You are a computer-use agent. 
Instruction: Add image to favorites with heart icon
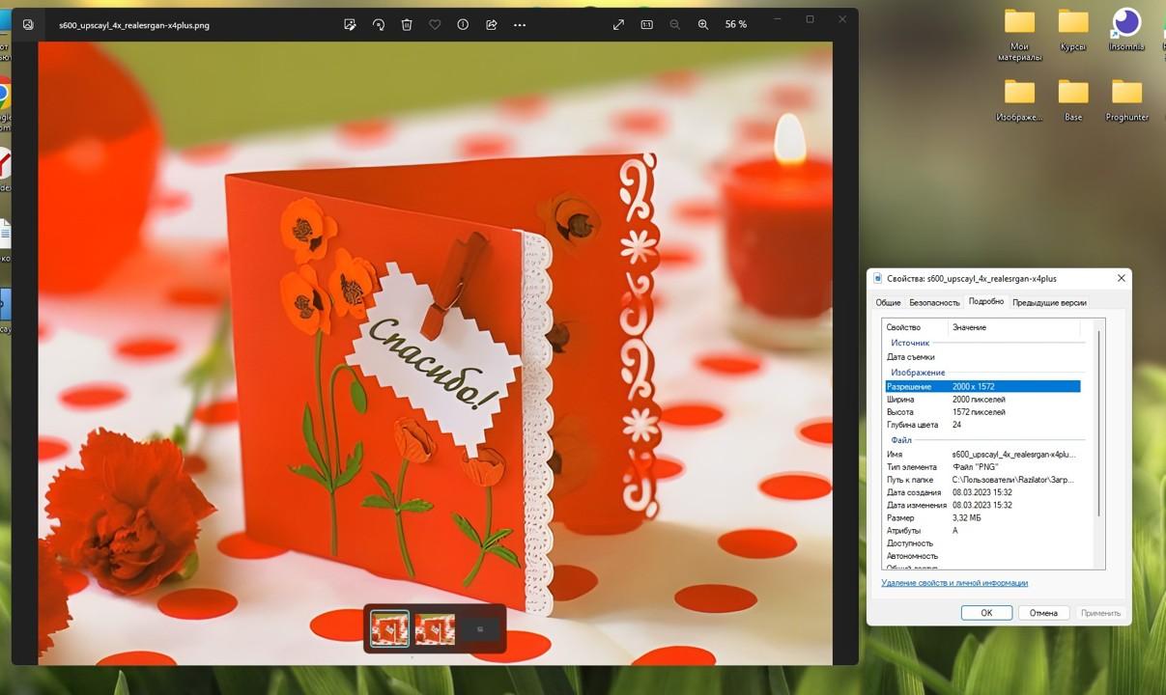click(435, 25)
